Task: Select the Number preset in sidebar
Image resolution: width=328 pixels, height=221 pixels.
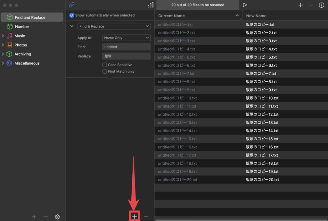Action: click(22, 27)
